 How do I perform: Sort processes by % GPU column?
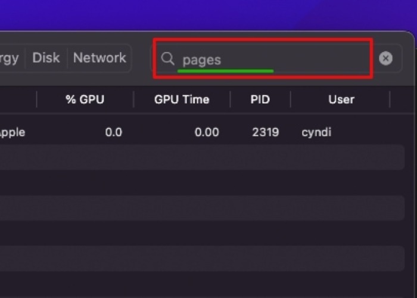point(85,100)
